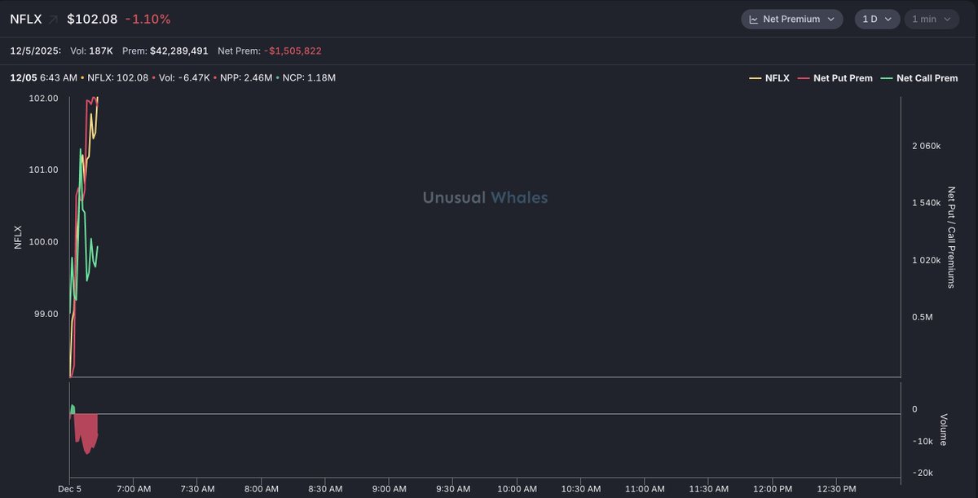Click the Net Prem -$1,505,822 value

tap(293, 51)
